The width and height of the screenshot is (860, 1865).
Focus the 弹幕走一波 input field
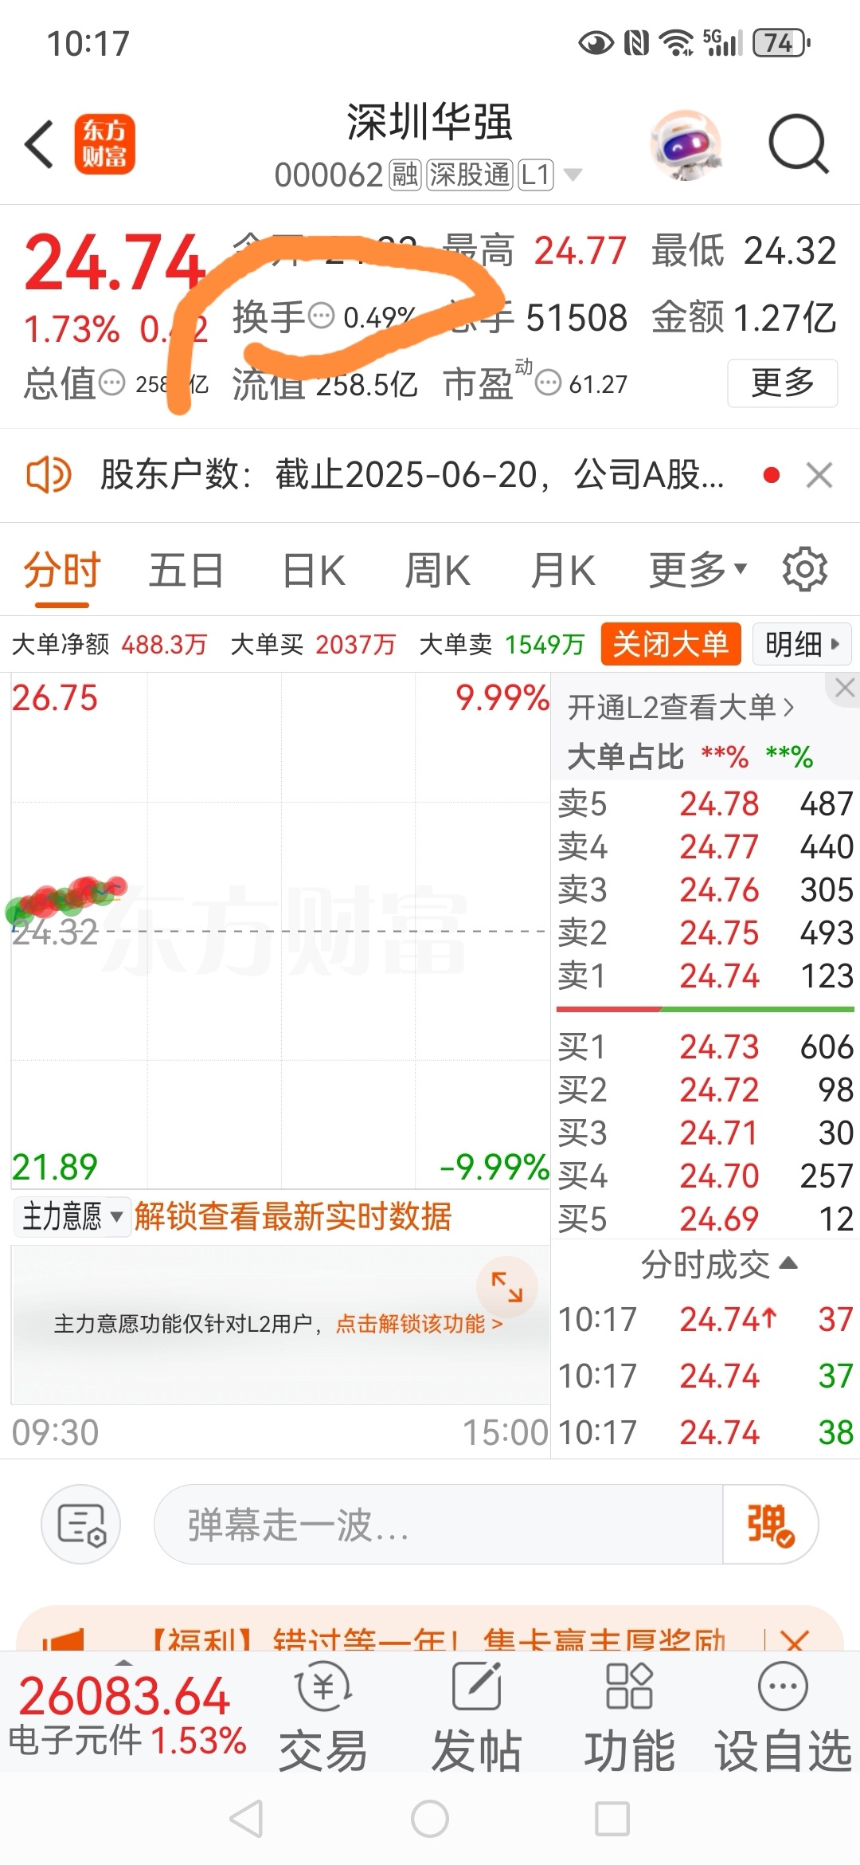(x=438, y=1524)
